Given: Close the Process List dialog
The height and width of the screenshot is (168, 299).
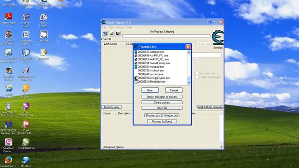Looking at the screenshot, I should click(188, 47).
